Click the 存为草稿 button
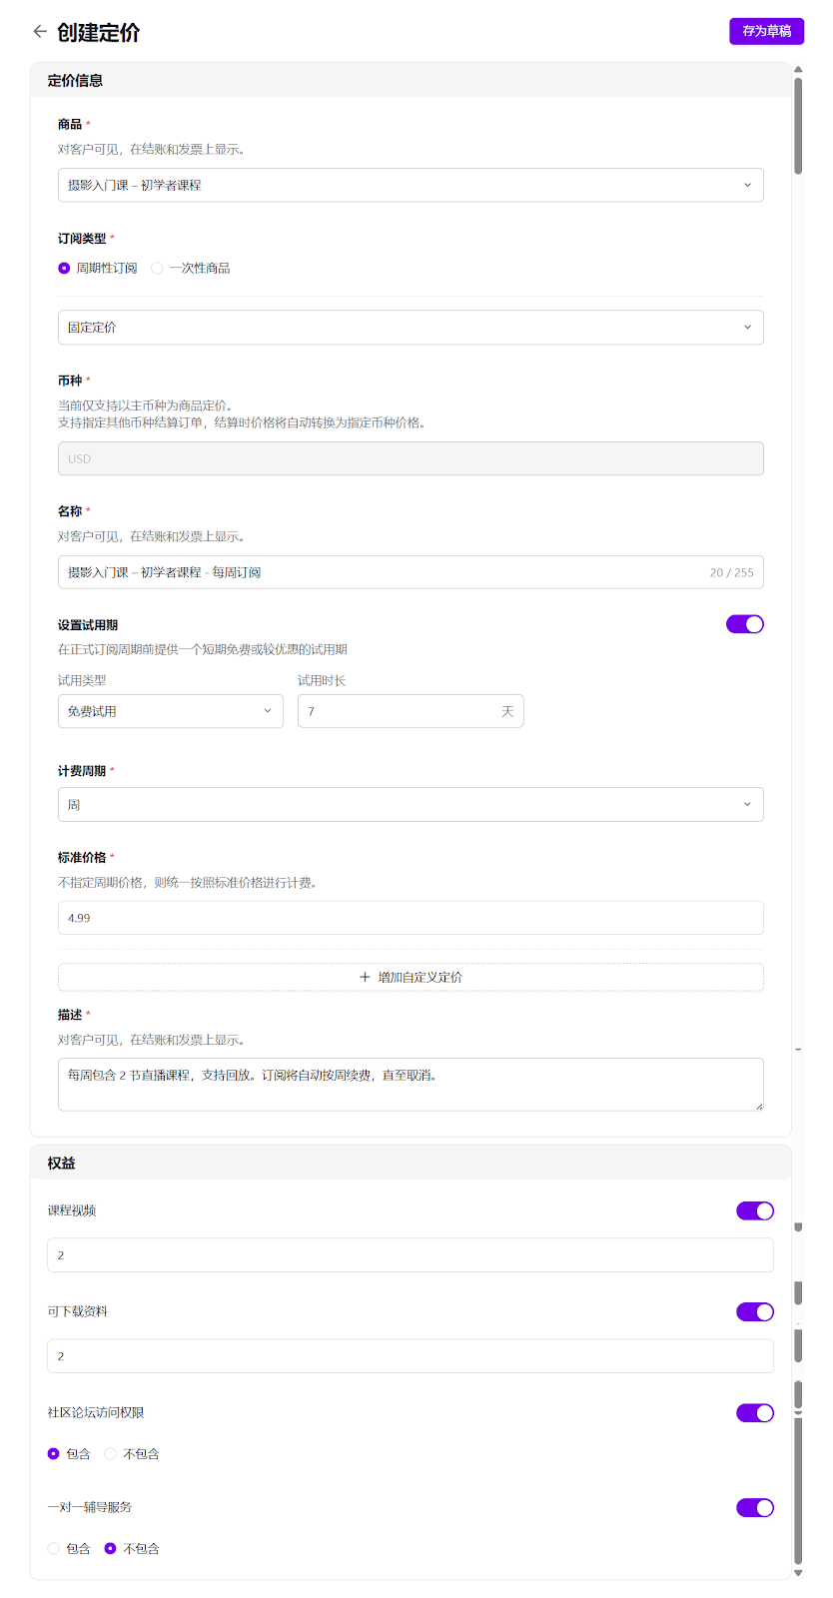 click(766, 31)
